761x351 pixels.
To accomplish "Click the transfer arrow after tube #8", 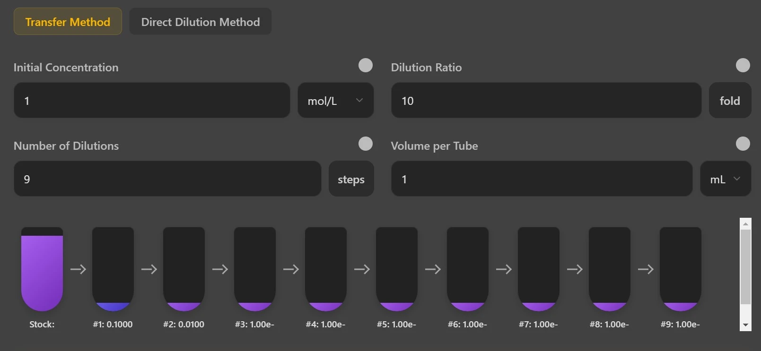I will coord(646,269).
